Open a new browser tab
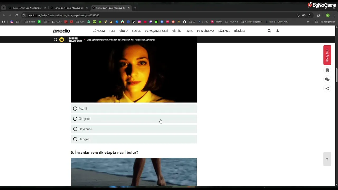The width and height of the screenshot is (338, 190). (x=135, y=8)
